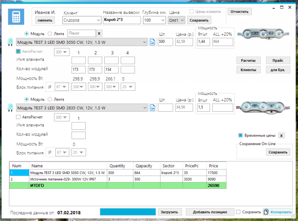Enable the Цены клиента checkbox
This screenshot has width=298, height=221.
[191, 12]
